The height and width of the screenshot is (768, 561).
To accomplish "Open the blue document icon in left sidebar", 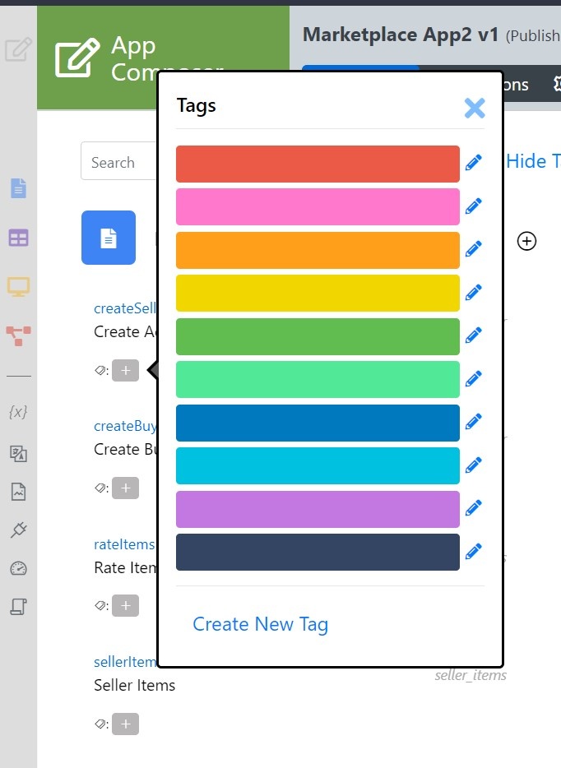I will click(18, 188).
